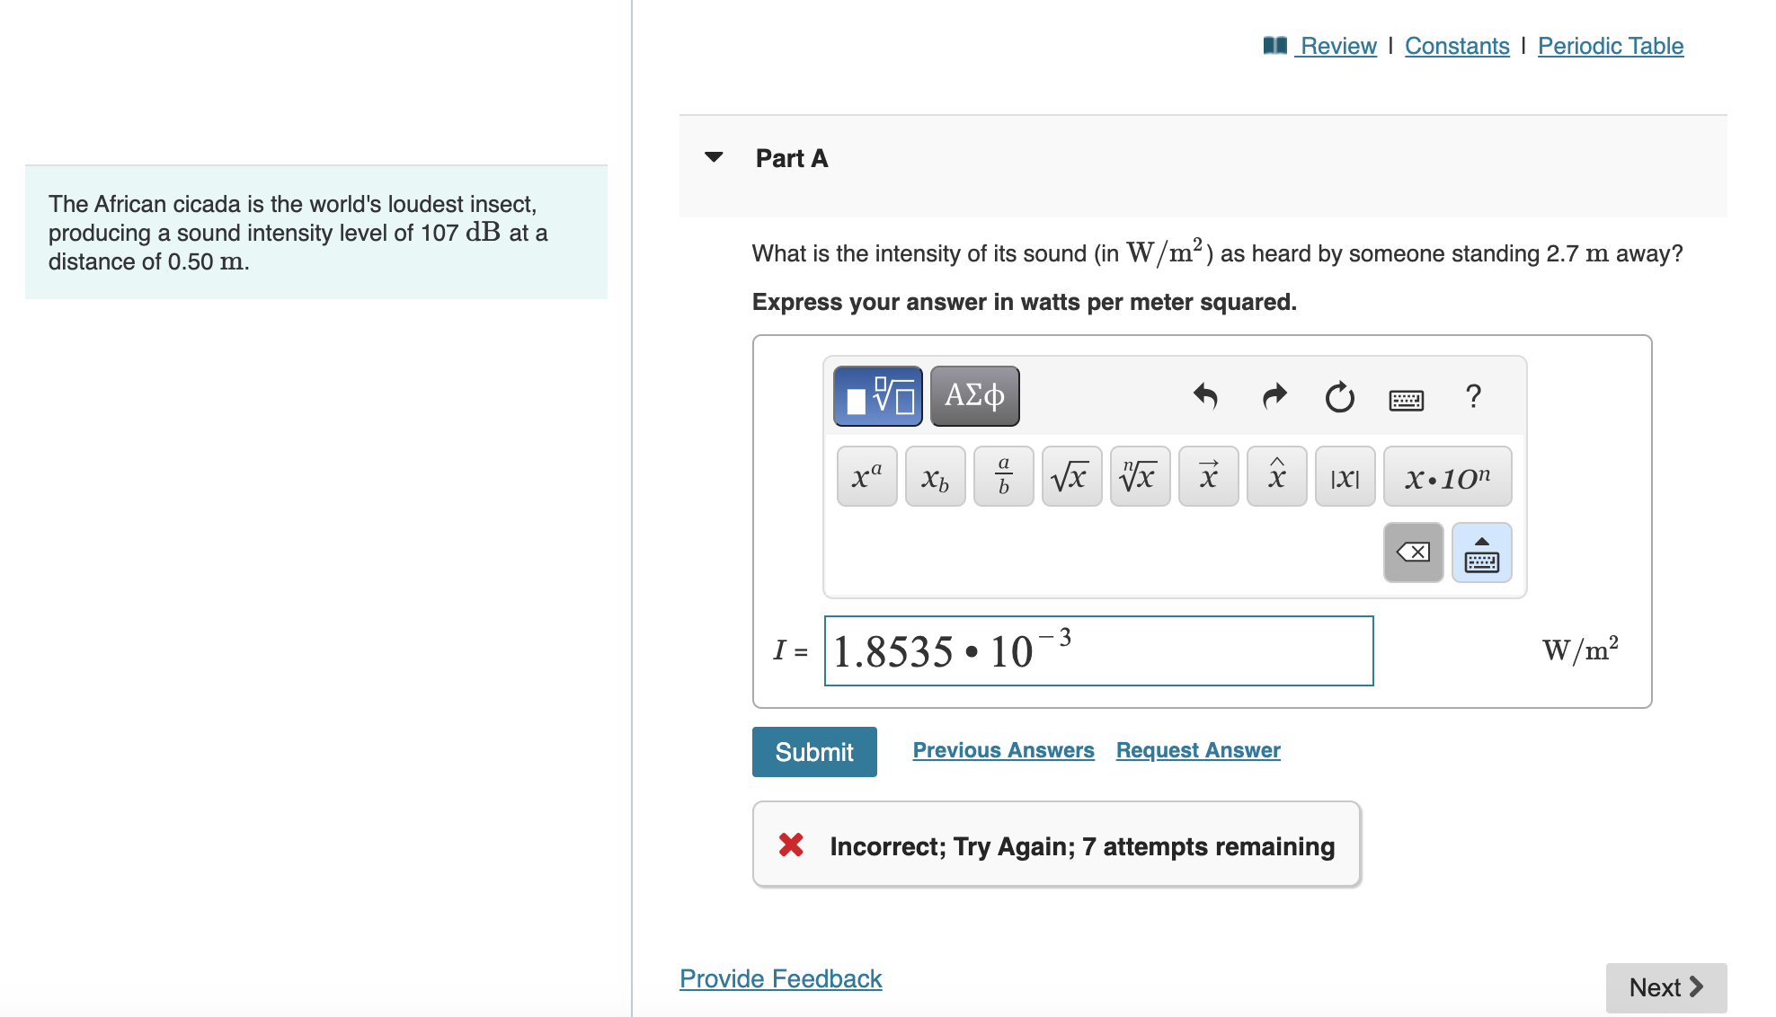
Task: Click the undo arrow icon
Action: click(x=1205, y=396)
